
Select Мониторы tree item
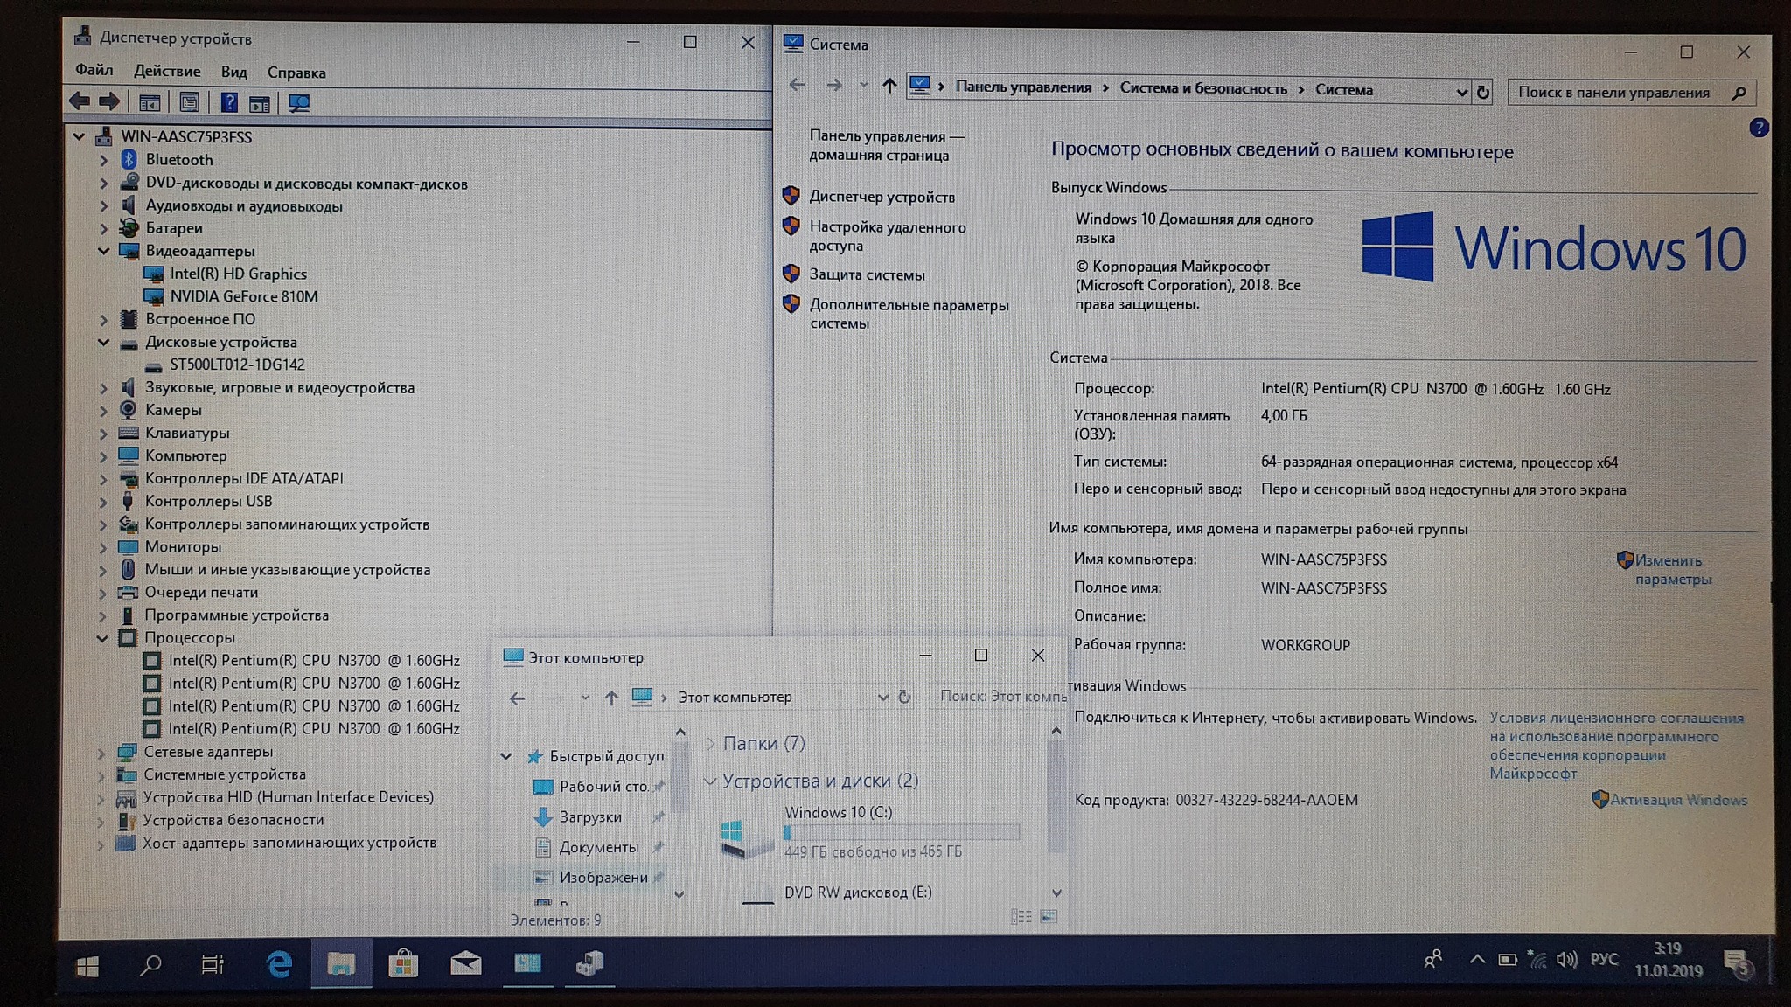click(x=183, y=546)
